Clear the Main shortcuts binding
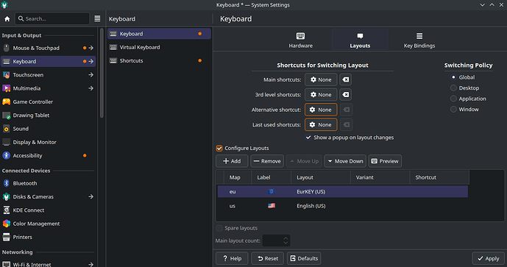Screen dimensions: 507x267 pyautogui.click(x=346, y=79)
